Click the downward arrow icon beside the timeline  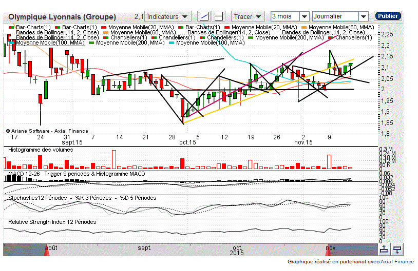coord(397,249)
